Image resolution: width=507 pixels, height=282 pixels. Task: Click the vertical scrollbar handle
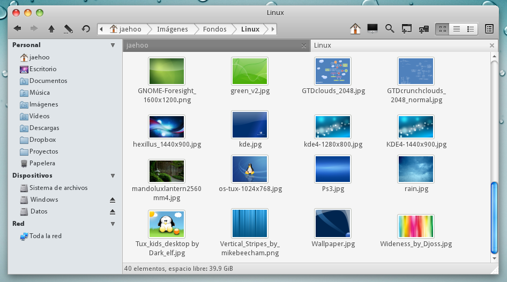tap(494, 218)
